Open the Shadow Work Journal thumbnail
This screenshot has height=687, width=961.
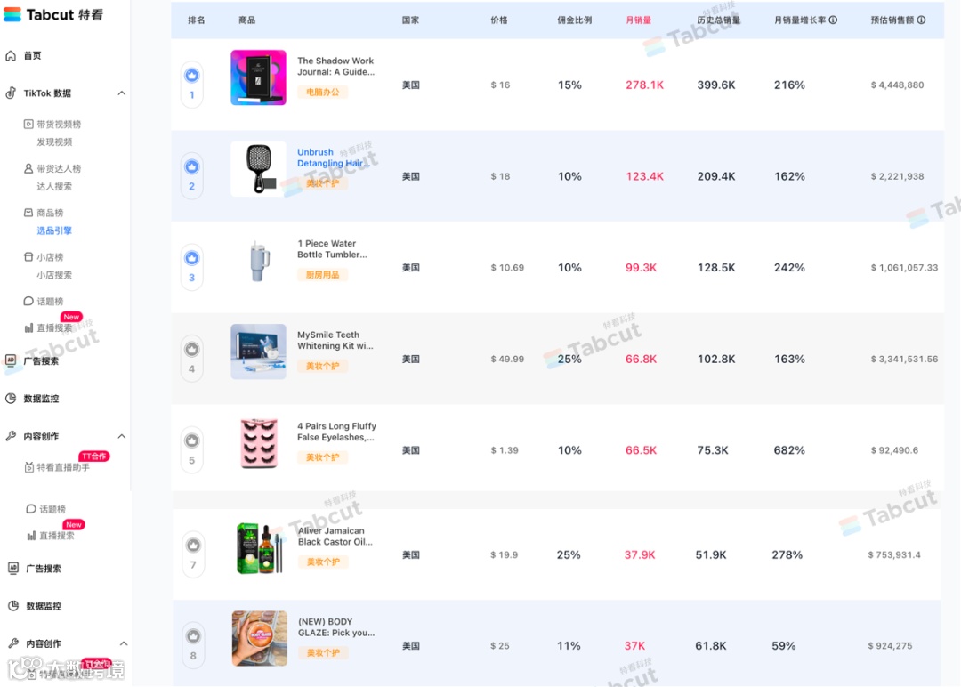pos(258,77)
